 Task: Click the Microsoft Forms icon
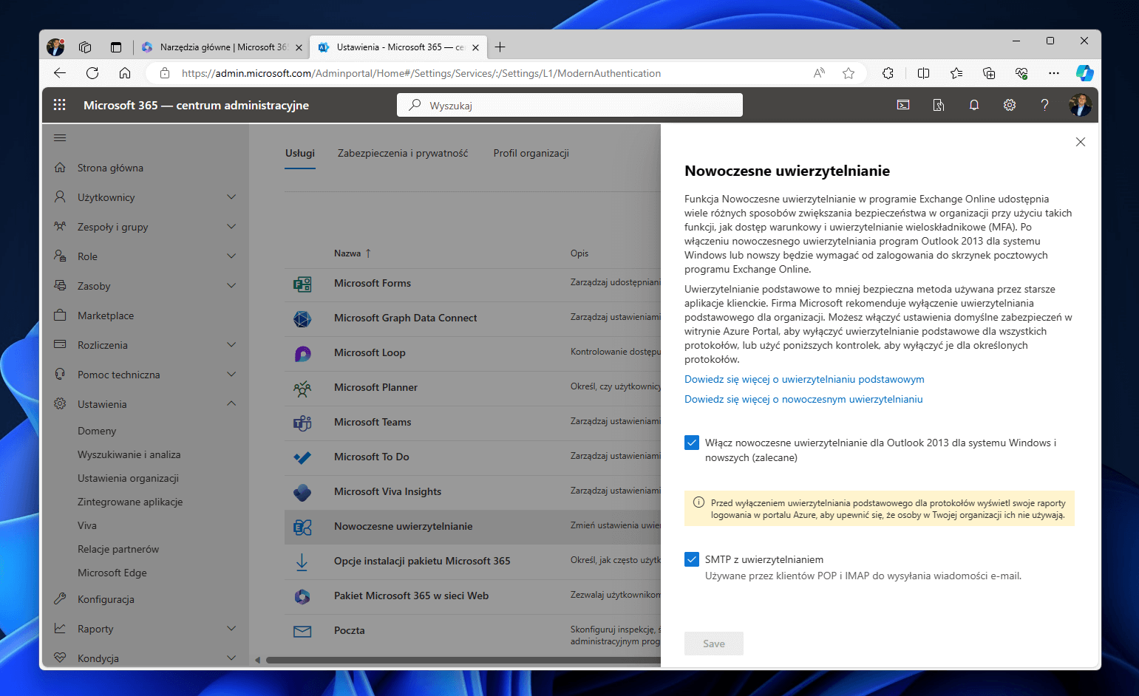pyautogui.click(x=302, y=284)
